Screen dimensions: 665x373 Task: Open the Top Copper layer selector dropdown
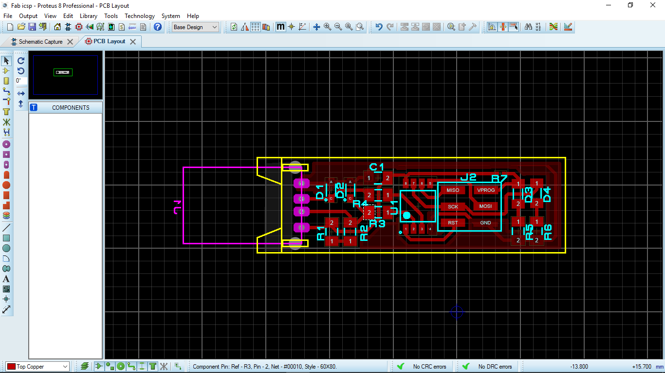37,367
